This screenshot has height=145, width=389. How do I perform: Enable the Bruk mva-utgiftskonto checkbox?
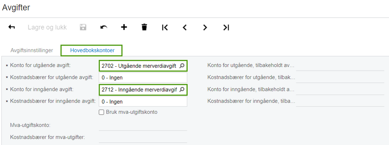click(x=101, y=112)
